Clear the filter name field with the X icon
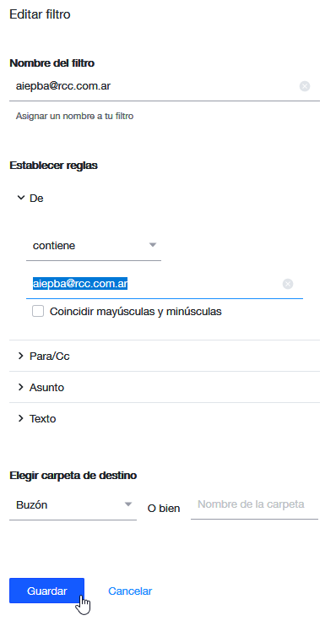 (x=304, y=86)
